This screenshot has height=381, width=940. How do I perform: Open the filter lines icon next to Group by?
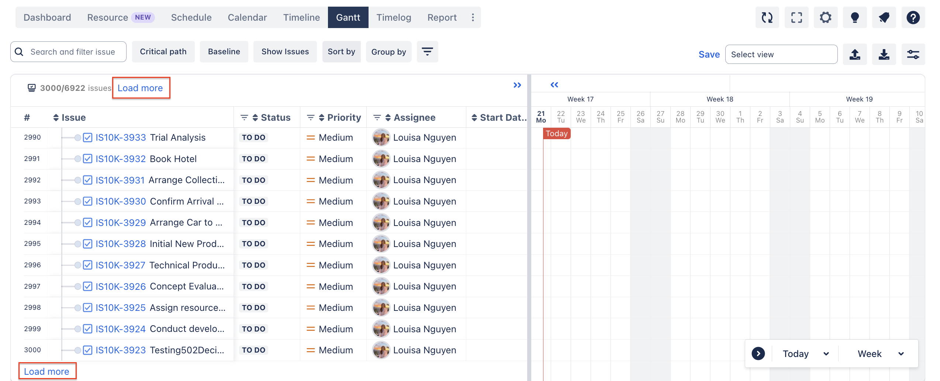tap(427, 52)
